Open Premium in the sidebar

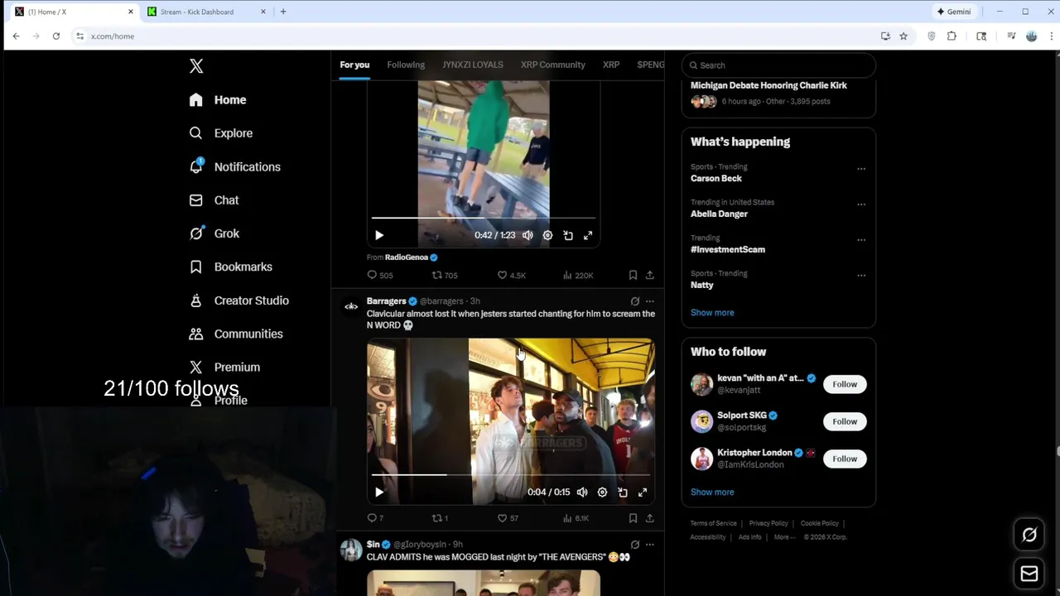point(224,367)
